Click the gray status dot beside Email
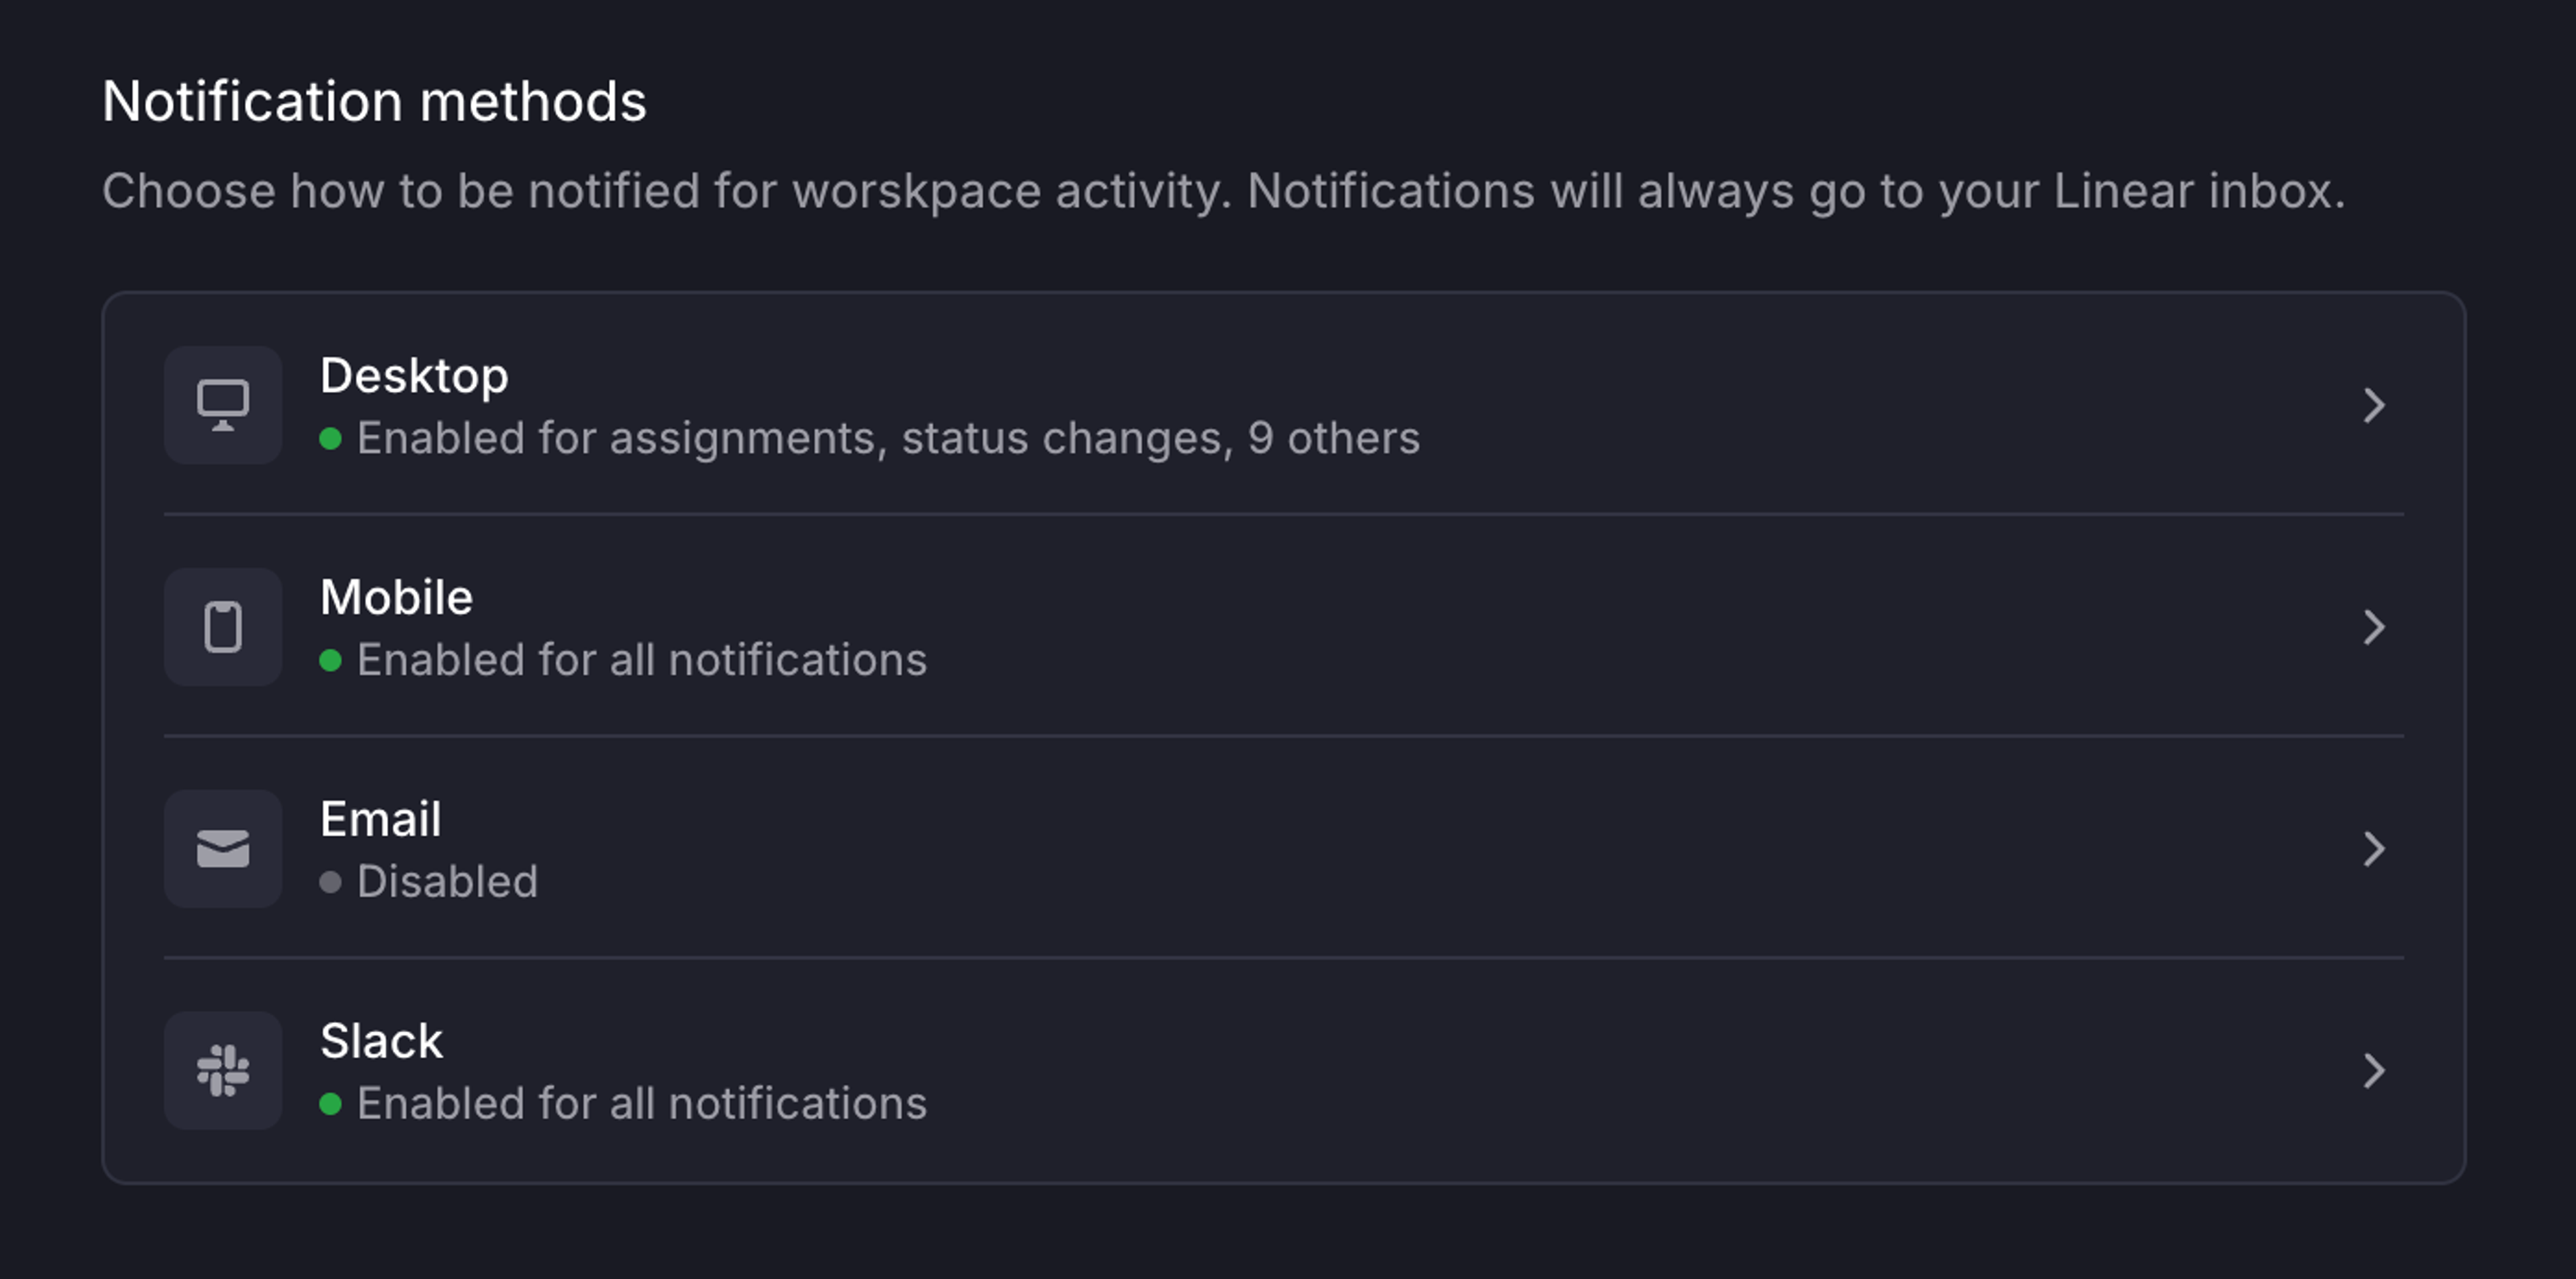The width and height of the screenshot is (2576, 1279). tap(333, 883)
